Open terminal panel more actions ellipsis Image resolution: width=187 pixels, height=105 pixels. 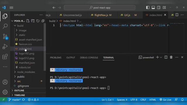click(177, 57)
